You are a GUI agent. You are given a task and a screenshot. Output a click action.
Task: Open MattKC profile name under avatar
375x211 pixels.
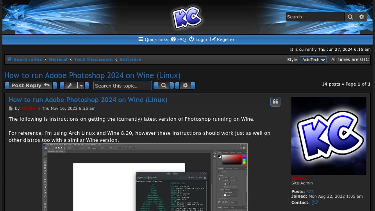tap(299, 178)
